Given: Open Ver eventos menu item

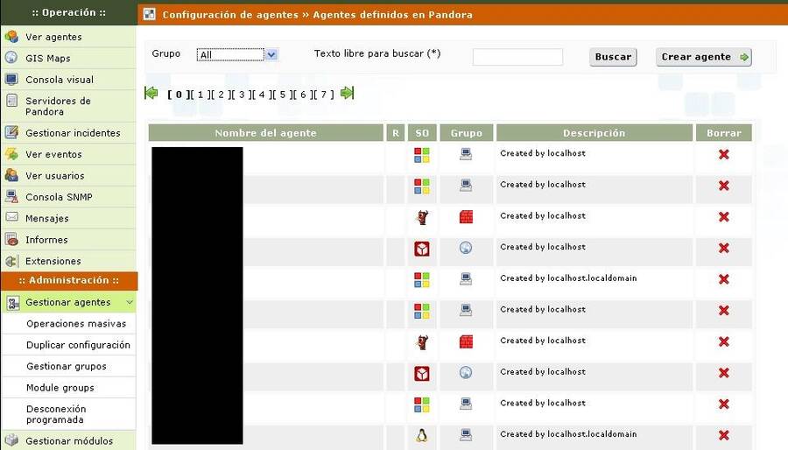Looking at the screenshot, I should [53, 154].
